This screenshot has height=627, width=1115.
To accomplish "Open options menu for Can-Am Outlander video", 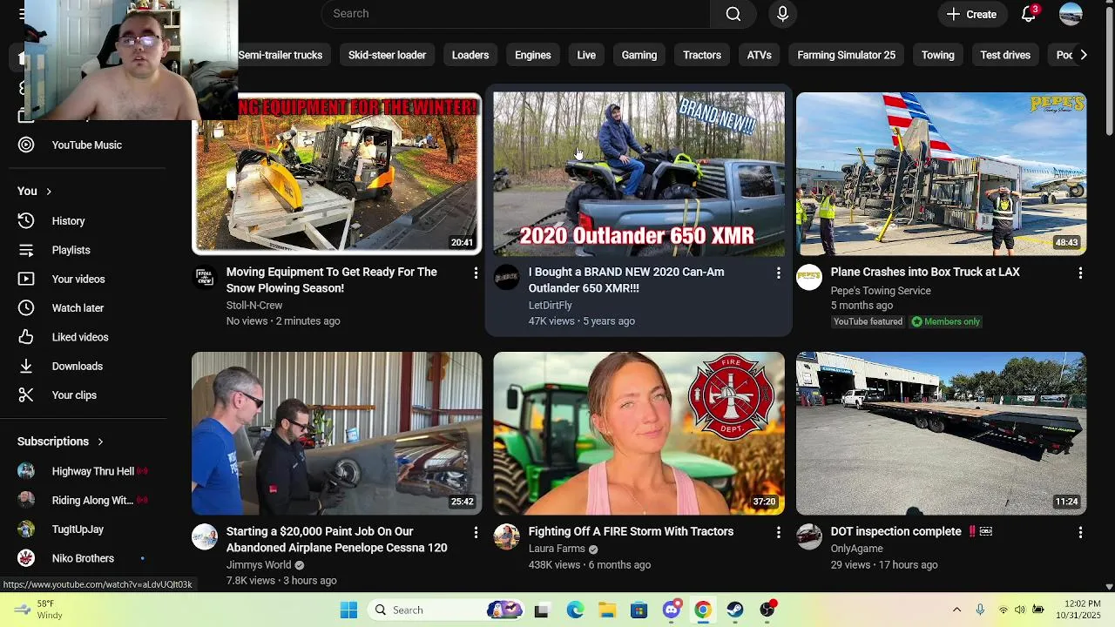I will coord(778,273).
